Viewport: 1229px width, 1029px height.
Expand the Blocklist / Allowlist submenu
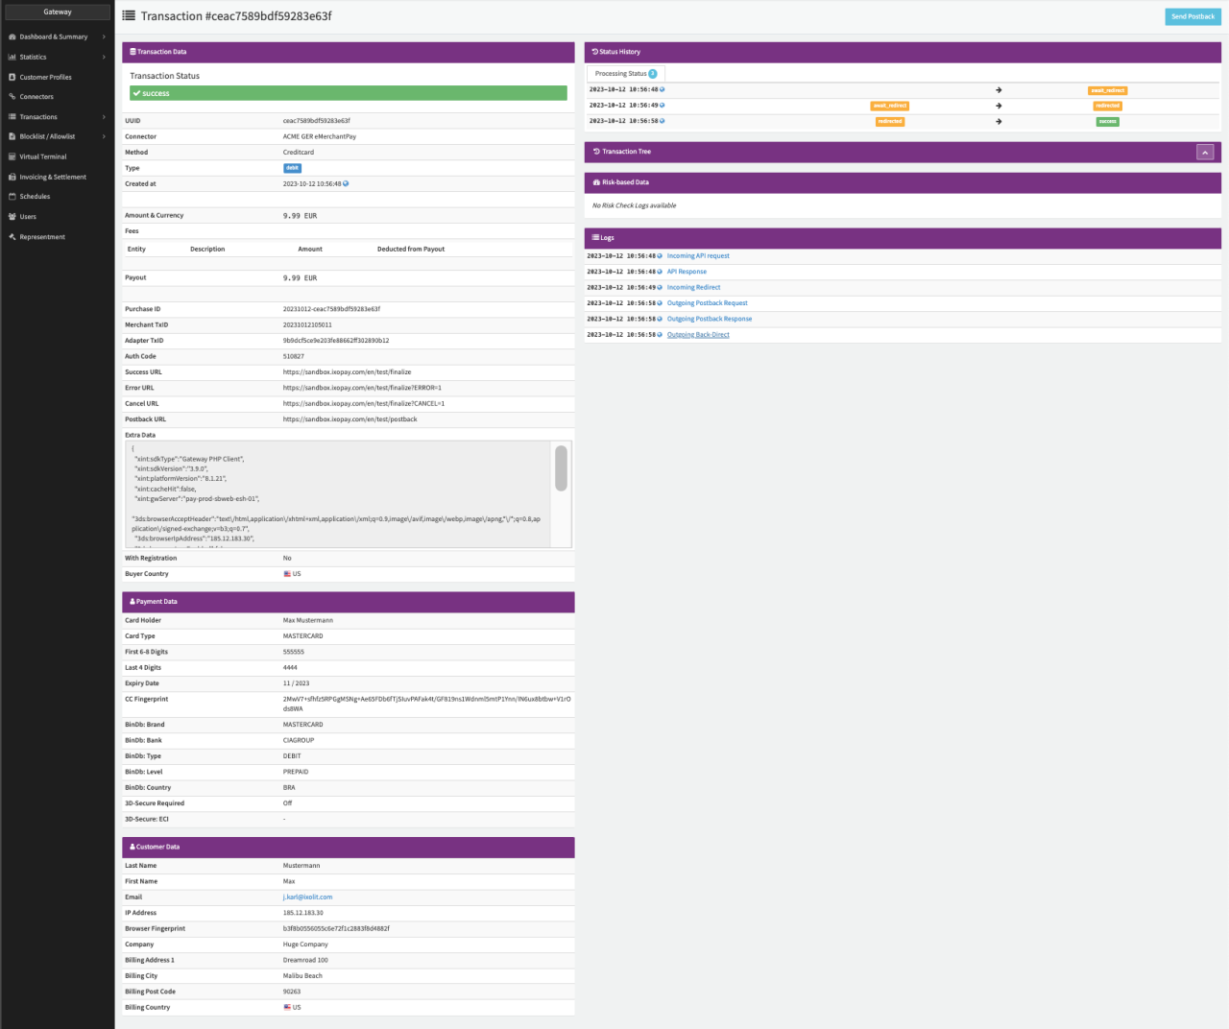point(104,136)
